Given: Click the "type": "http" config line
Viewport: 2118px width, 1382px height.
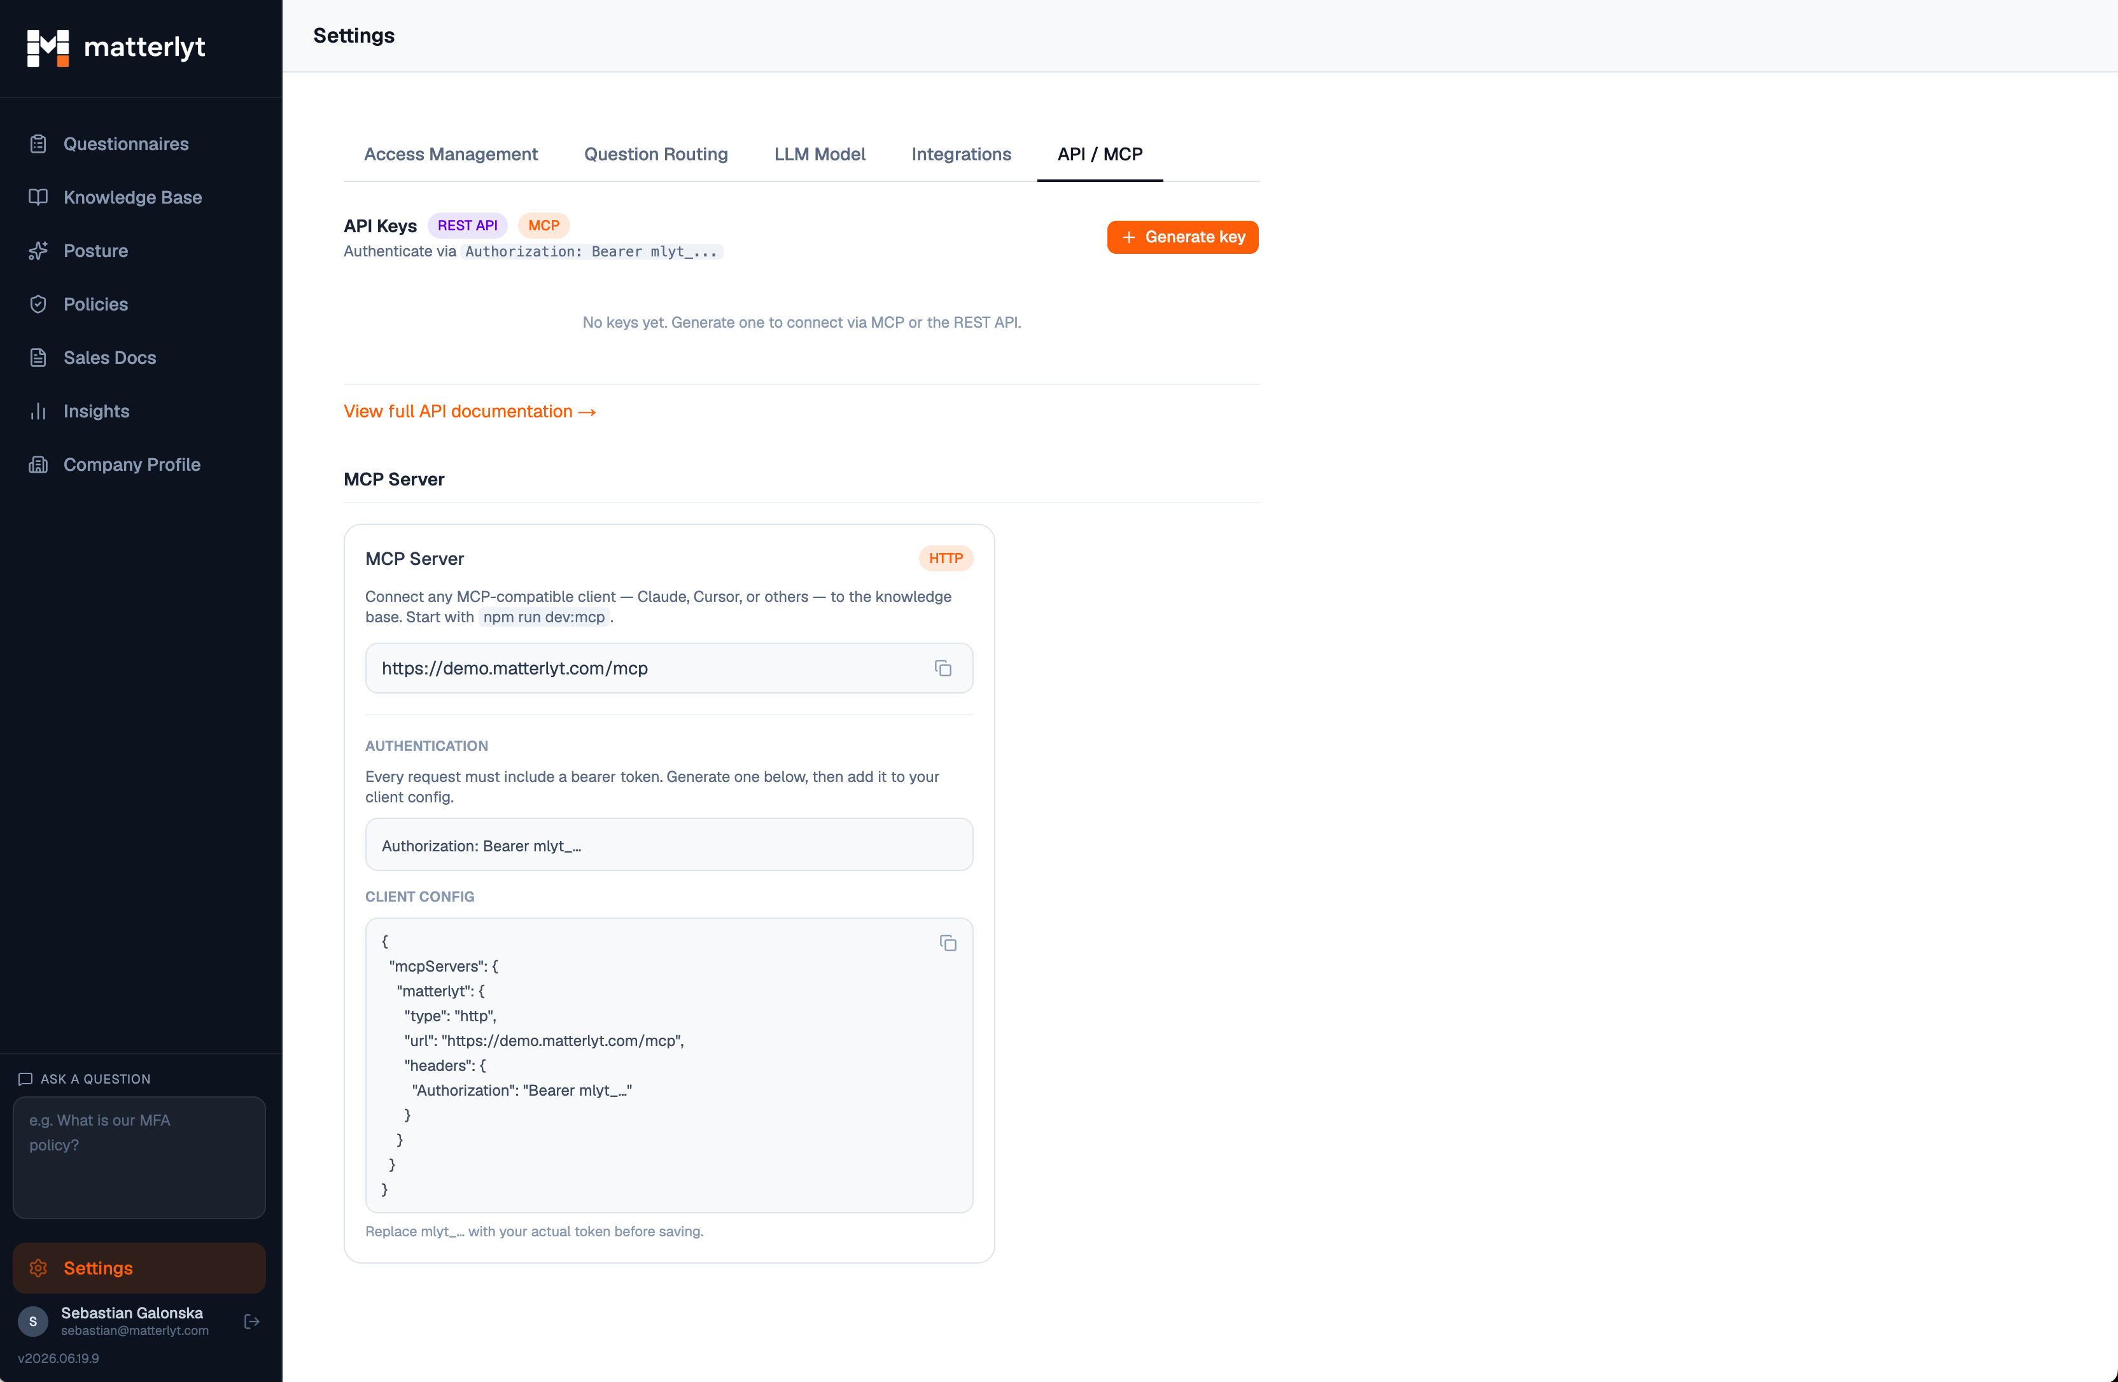Looking at the screenshot, I should 451,1016.
